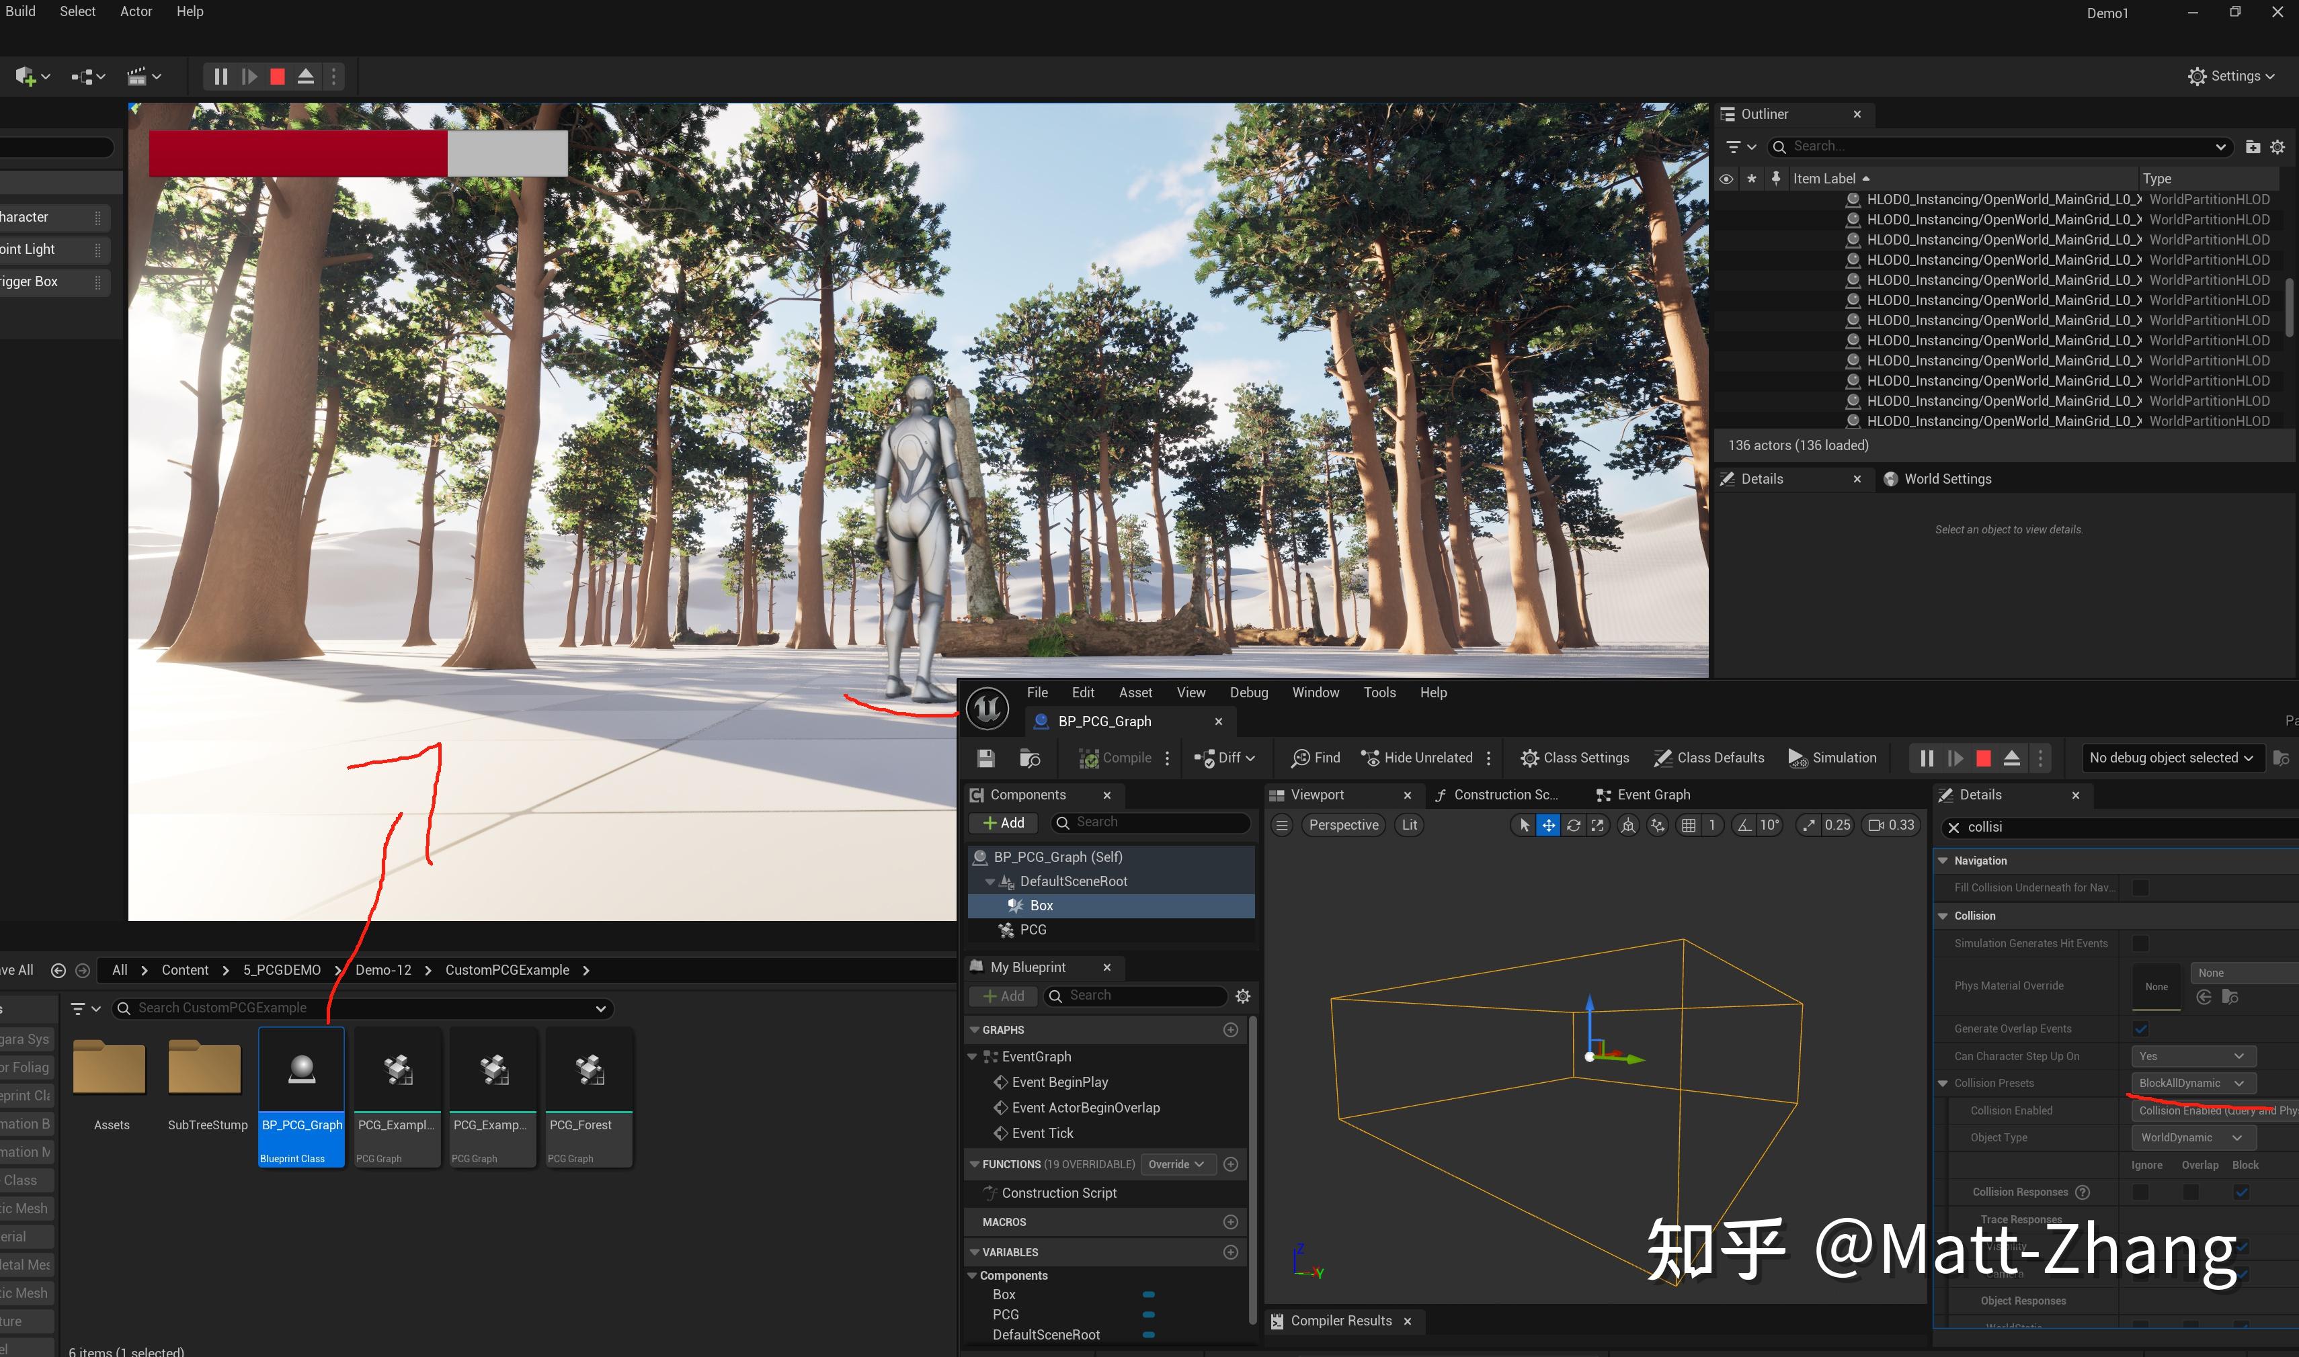2299x1357 pixels.
Task: Open Class Settings in the blueprint toolbar
Action: (1574, 757)
